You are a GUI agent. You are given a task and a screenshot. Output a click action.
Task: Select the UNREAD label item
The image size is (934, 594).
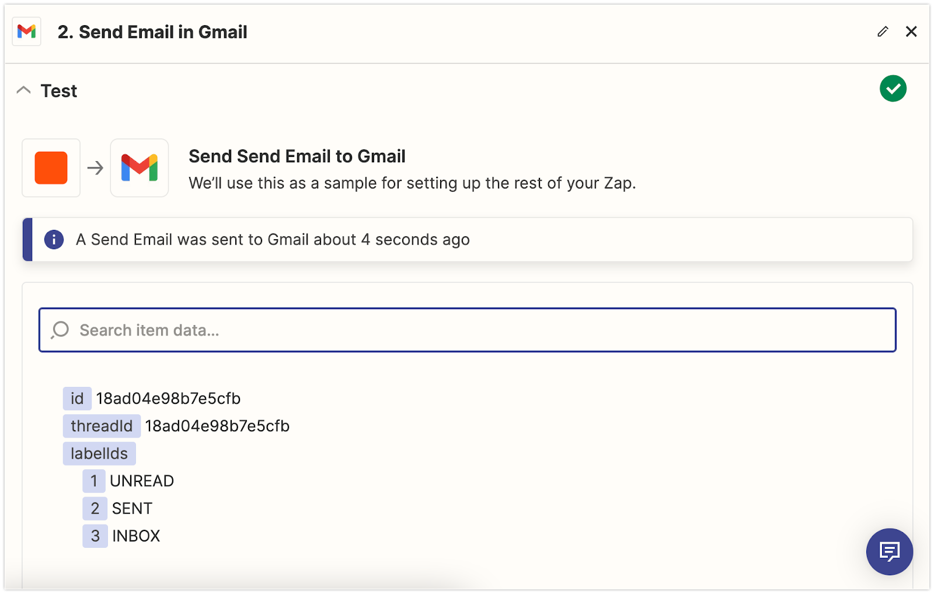click(x=142, y=481)
